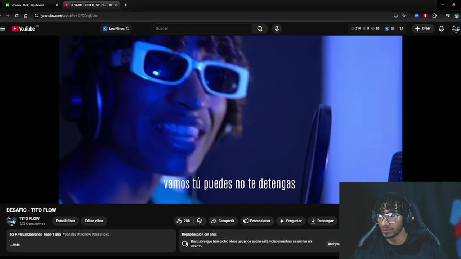
Task: Click the blue round extension icon in toolbar
Action: coord(416,15)
